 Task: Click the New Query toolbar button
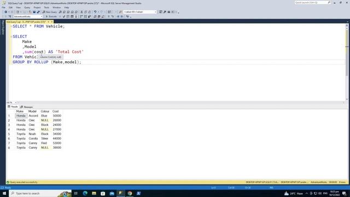pos(50,12)
